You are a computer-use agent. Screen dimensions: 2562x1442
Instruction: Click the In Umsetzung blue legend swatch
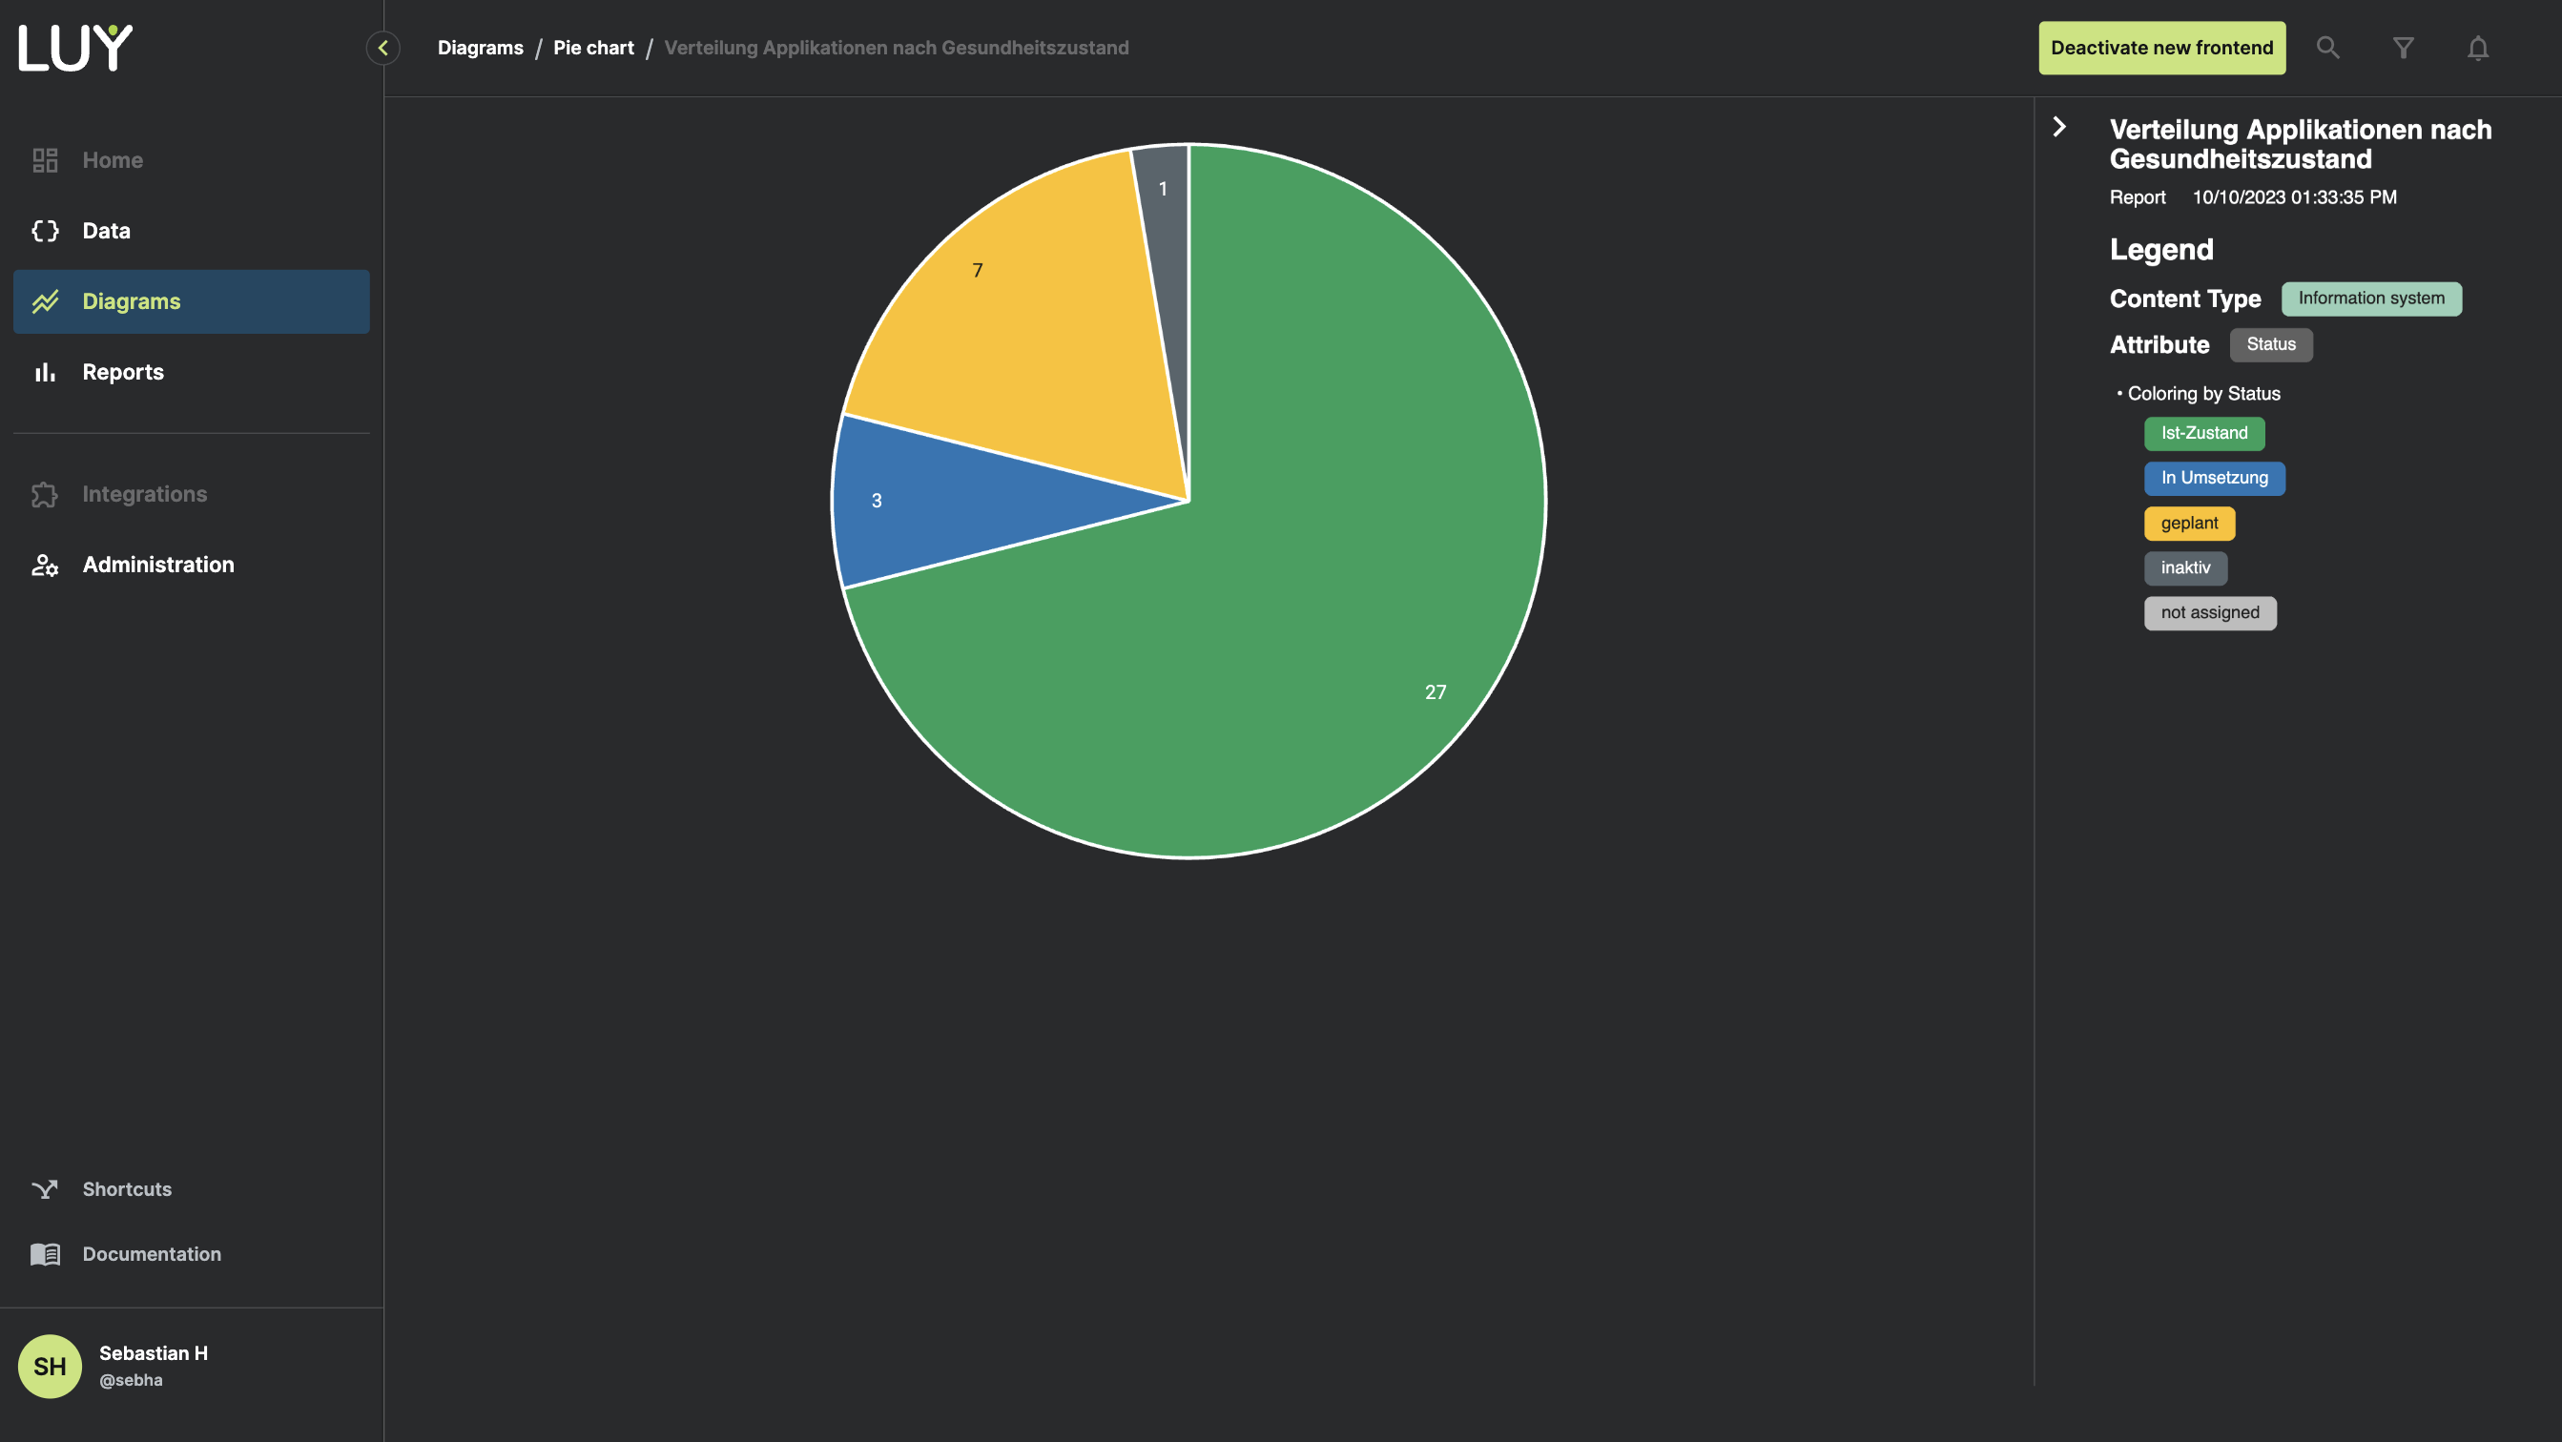tap(2214, 479)
